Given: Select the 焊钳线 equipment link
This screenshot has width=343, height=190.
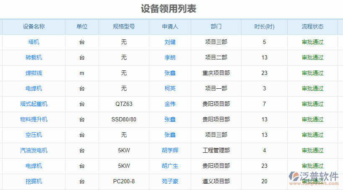Looking at the screenshot, I should click(34, 73).
